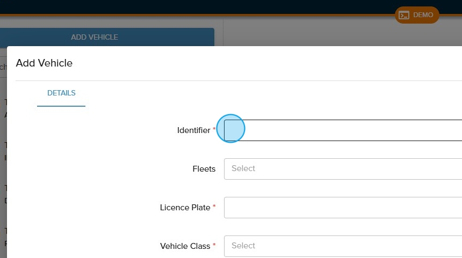Click the search box behind the dialog
This screenshot has width=462, height=258.
click(x=3, y=67)
